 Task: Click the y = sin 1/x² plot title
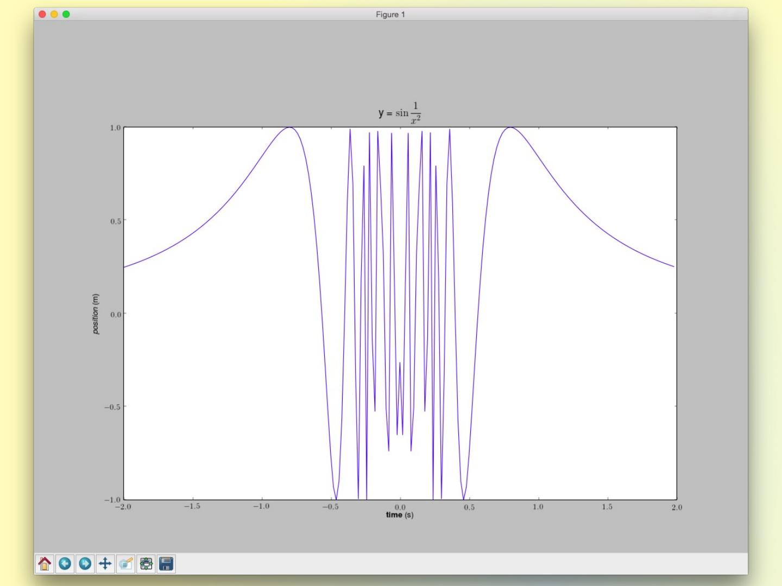pyautogui.click(x=400, y=113)
